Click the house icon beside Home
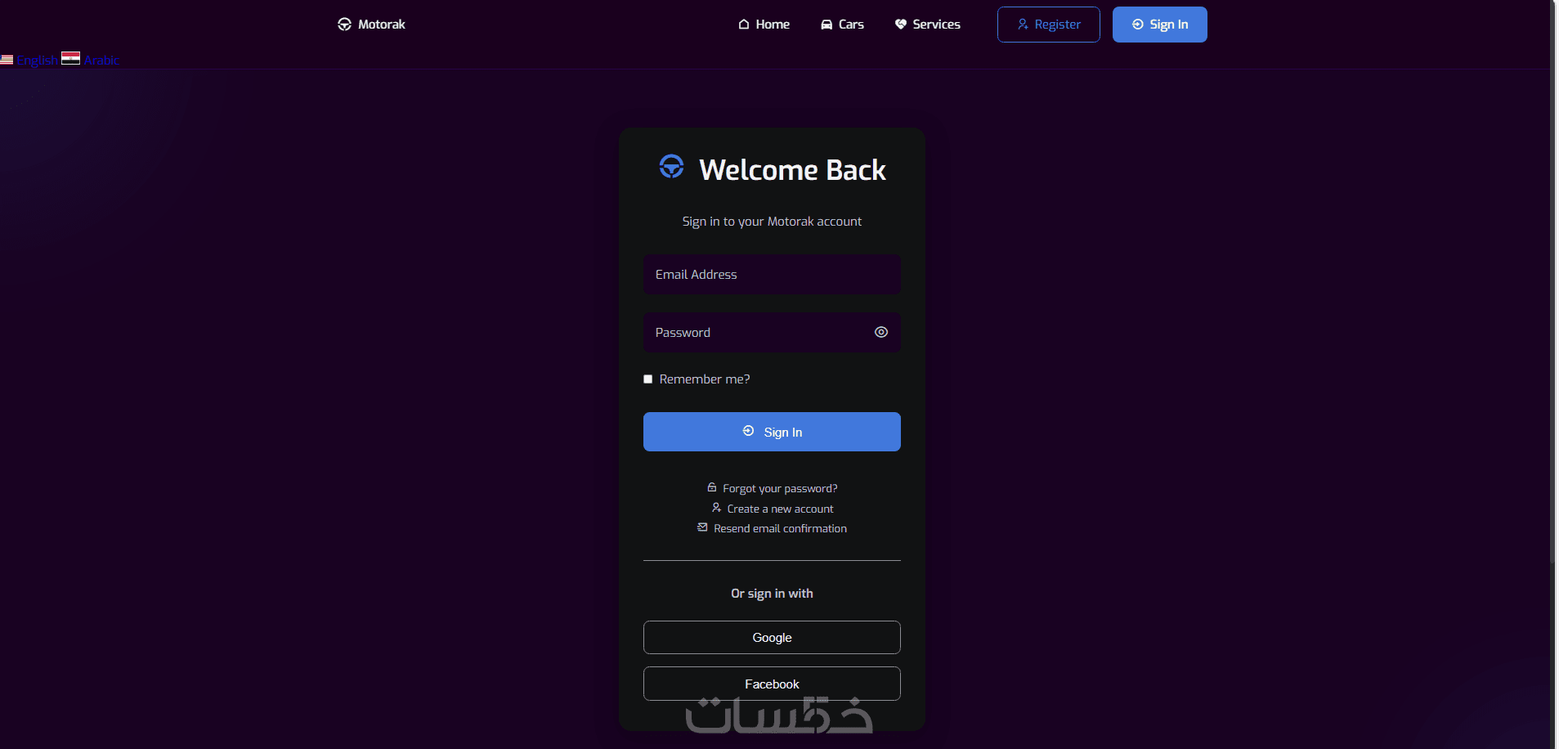This screenshot has width=1559, height=749. tap(744, 25)
